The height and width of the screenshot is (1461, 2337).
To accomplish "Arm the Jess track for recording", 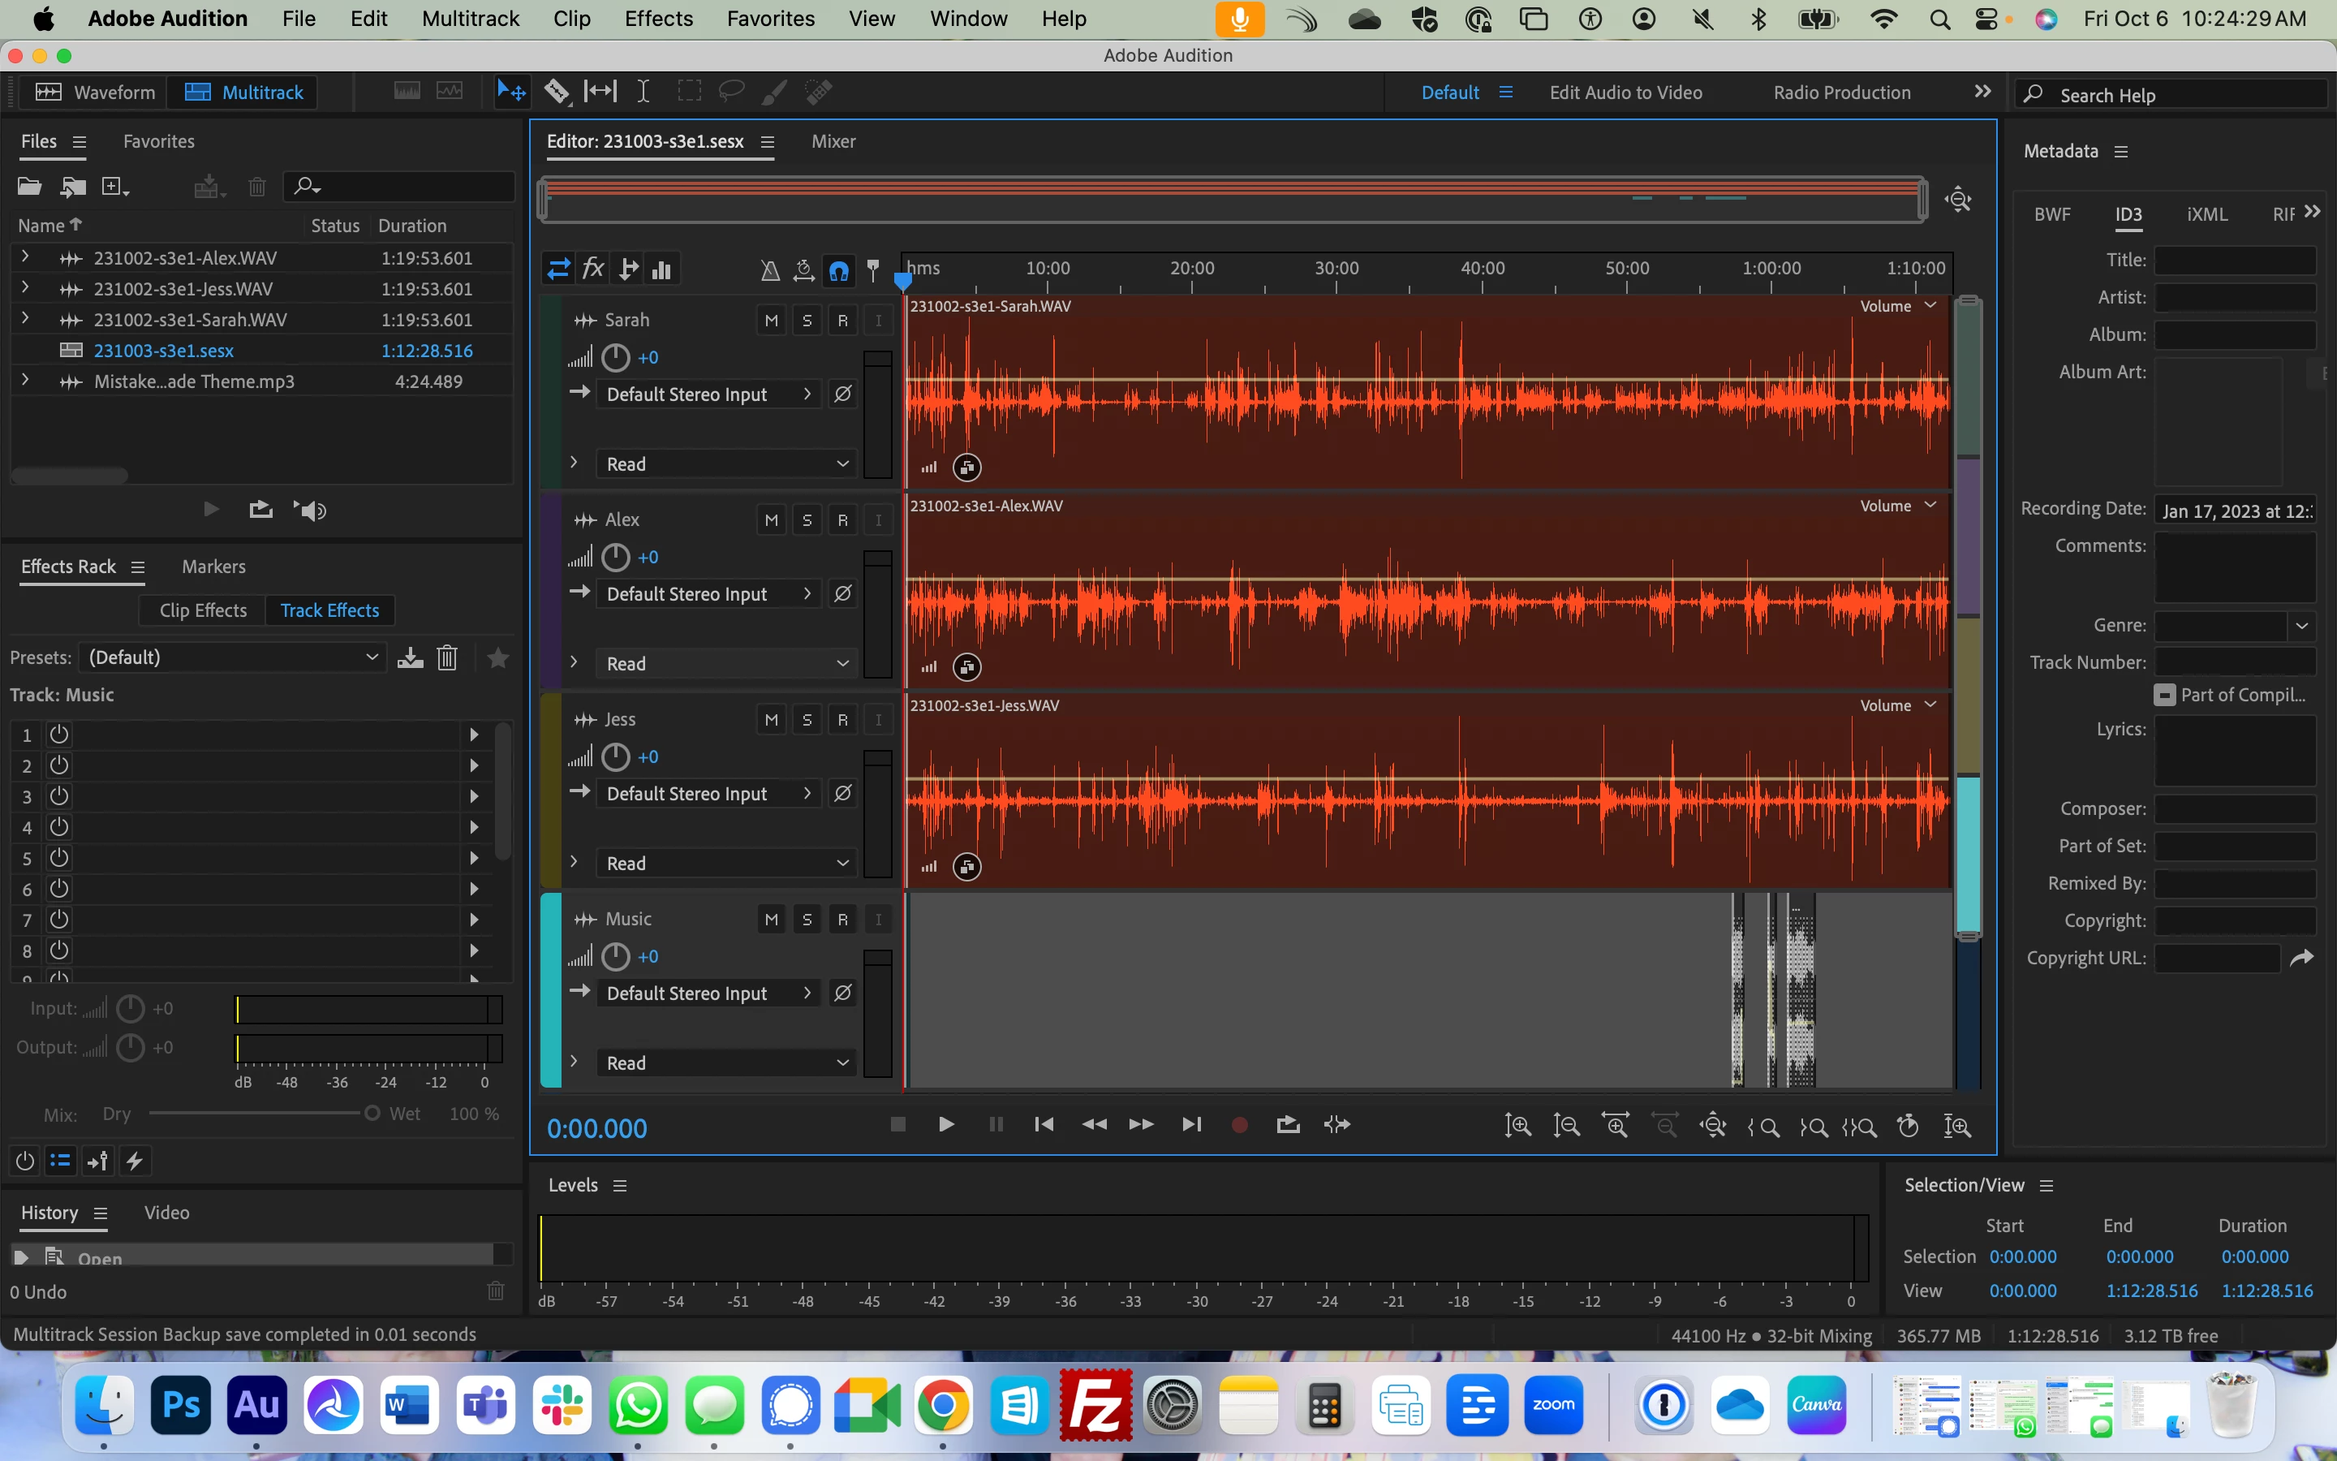I will 842,720.
